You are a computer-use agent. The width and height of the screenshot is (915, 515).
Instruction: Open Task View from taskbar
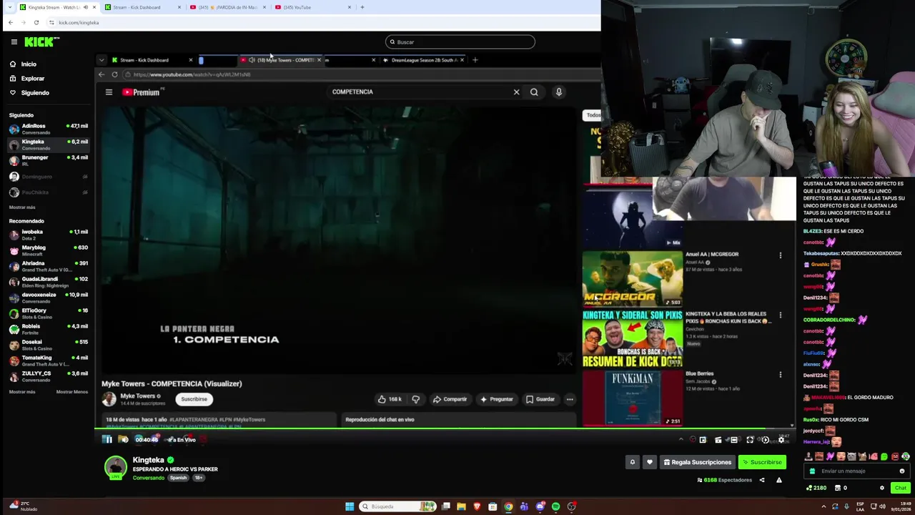[x=445, y=506]
